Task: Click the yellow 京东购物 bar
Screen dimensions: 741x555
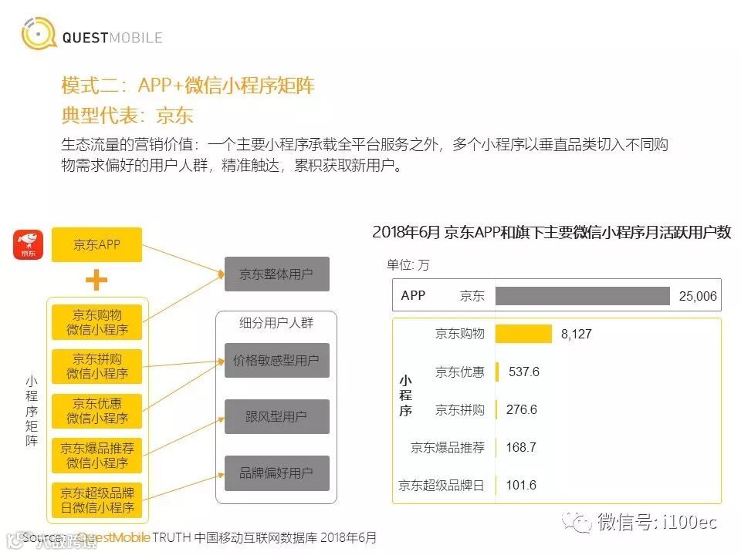Action: coord(523,334)
